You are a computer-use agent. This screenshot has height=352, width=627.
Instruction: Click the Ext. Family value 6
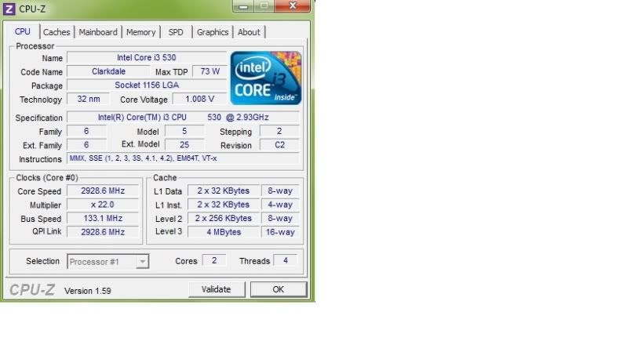point(86,144)
